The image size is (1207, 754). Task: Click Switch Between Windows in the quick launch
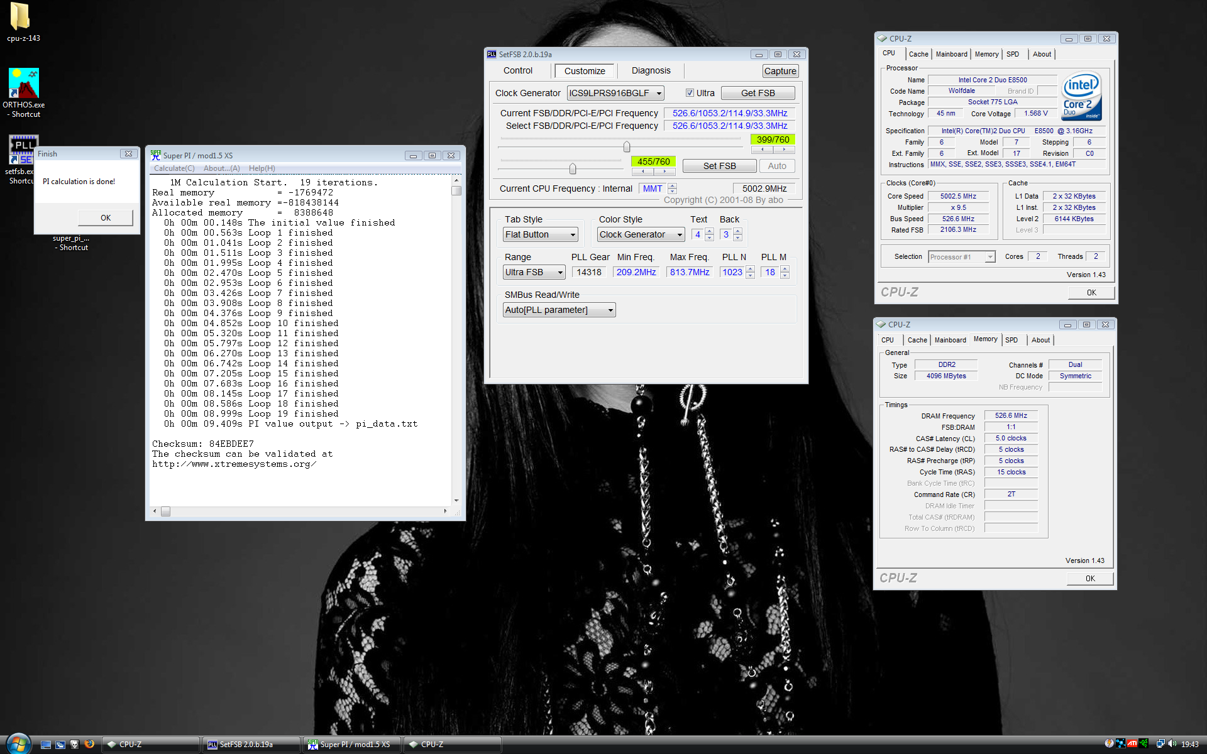click(x=60, y=745)
